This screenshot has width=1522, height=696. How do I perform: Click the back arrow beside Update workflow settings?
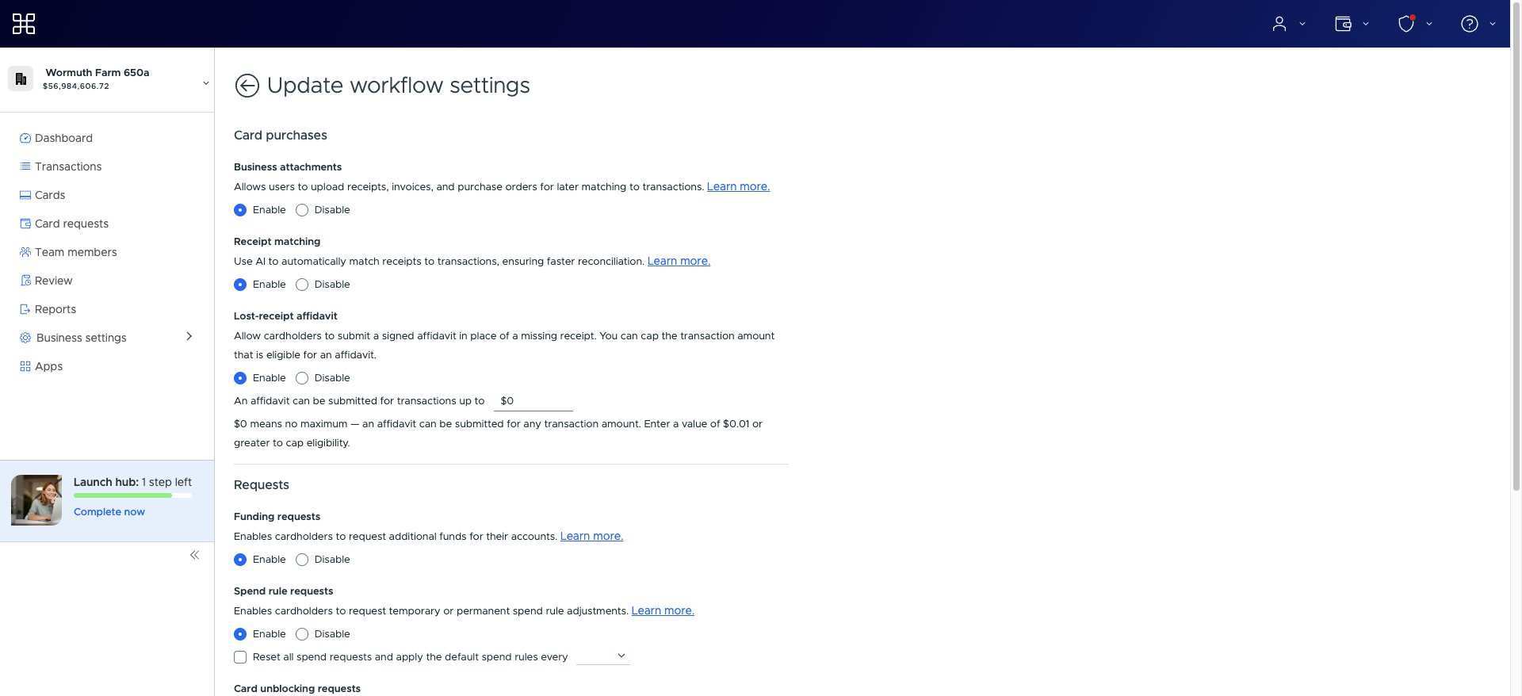click(247, 86)
